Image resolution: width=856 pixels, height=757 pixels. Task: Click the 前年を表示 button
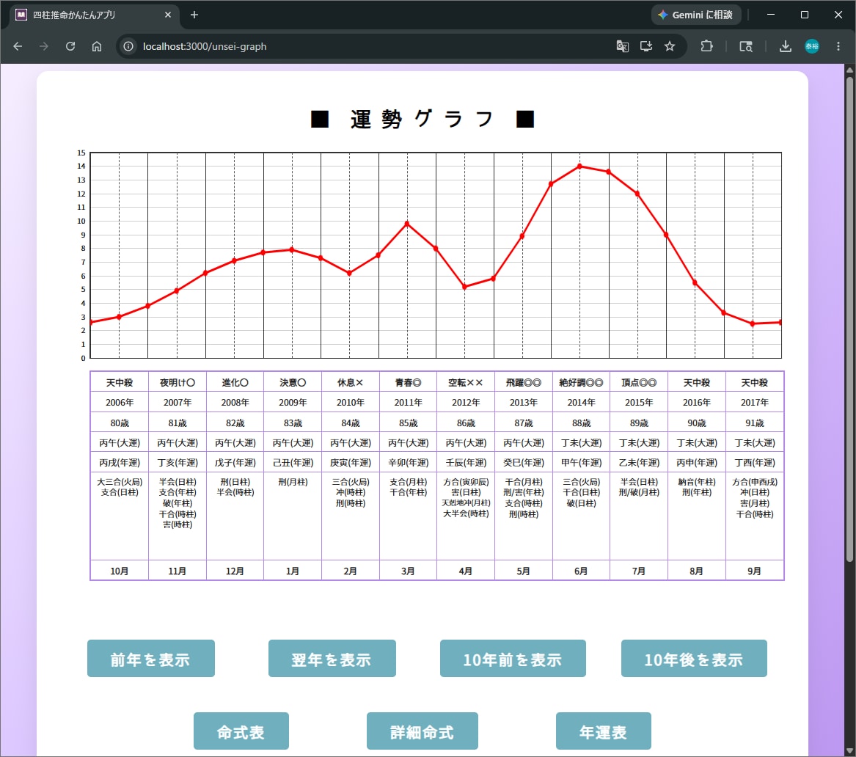(x=150, y=659)
